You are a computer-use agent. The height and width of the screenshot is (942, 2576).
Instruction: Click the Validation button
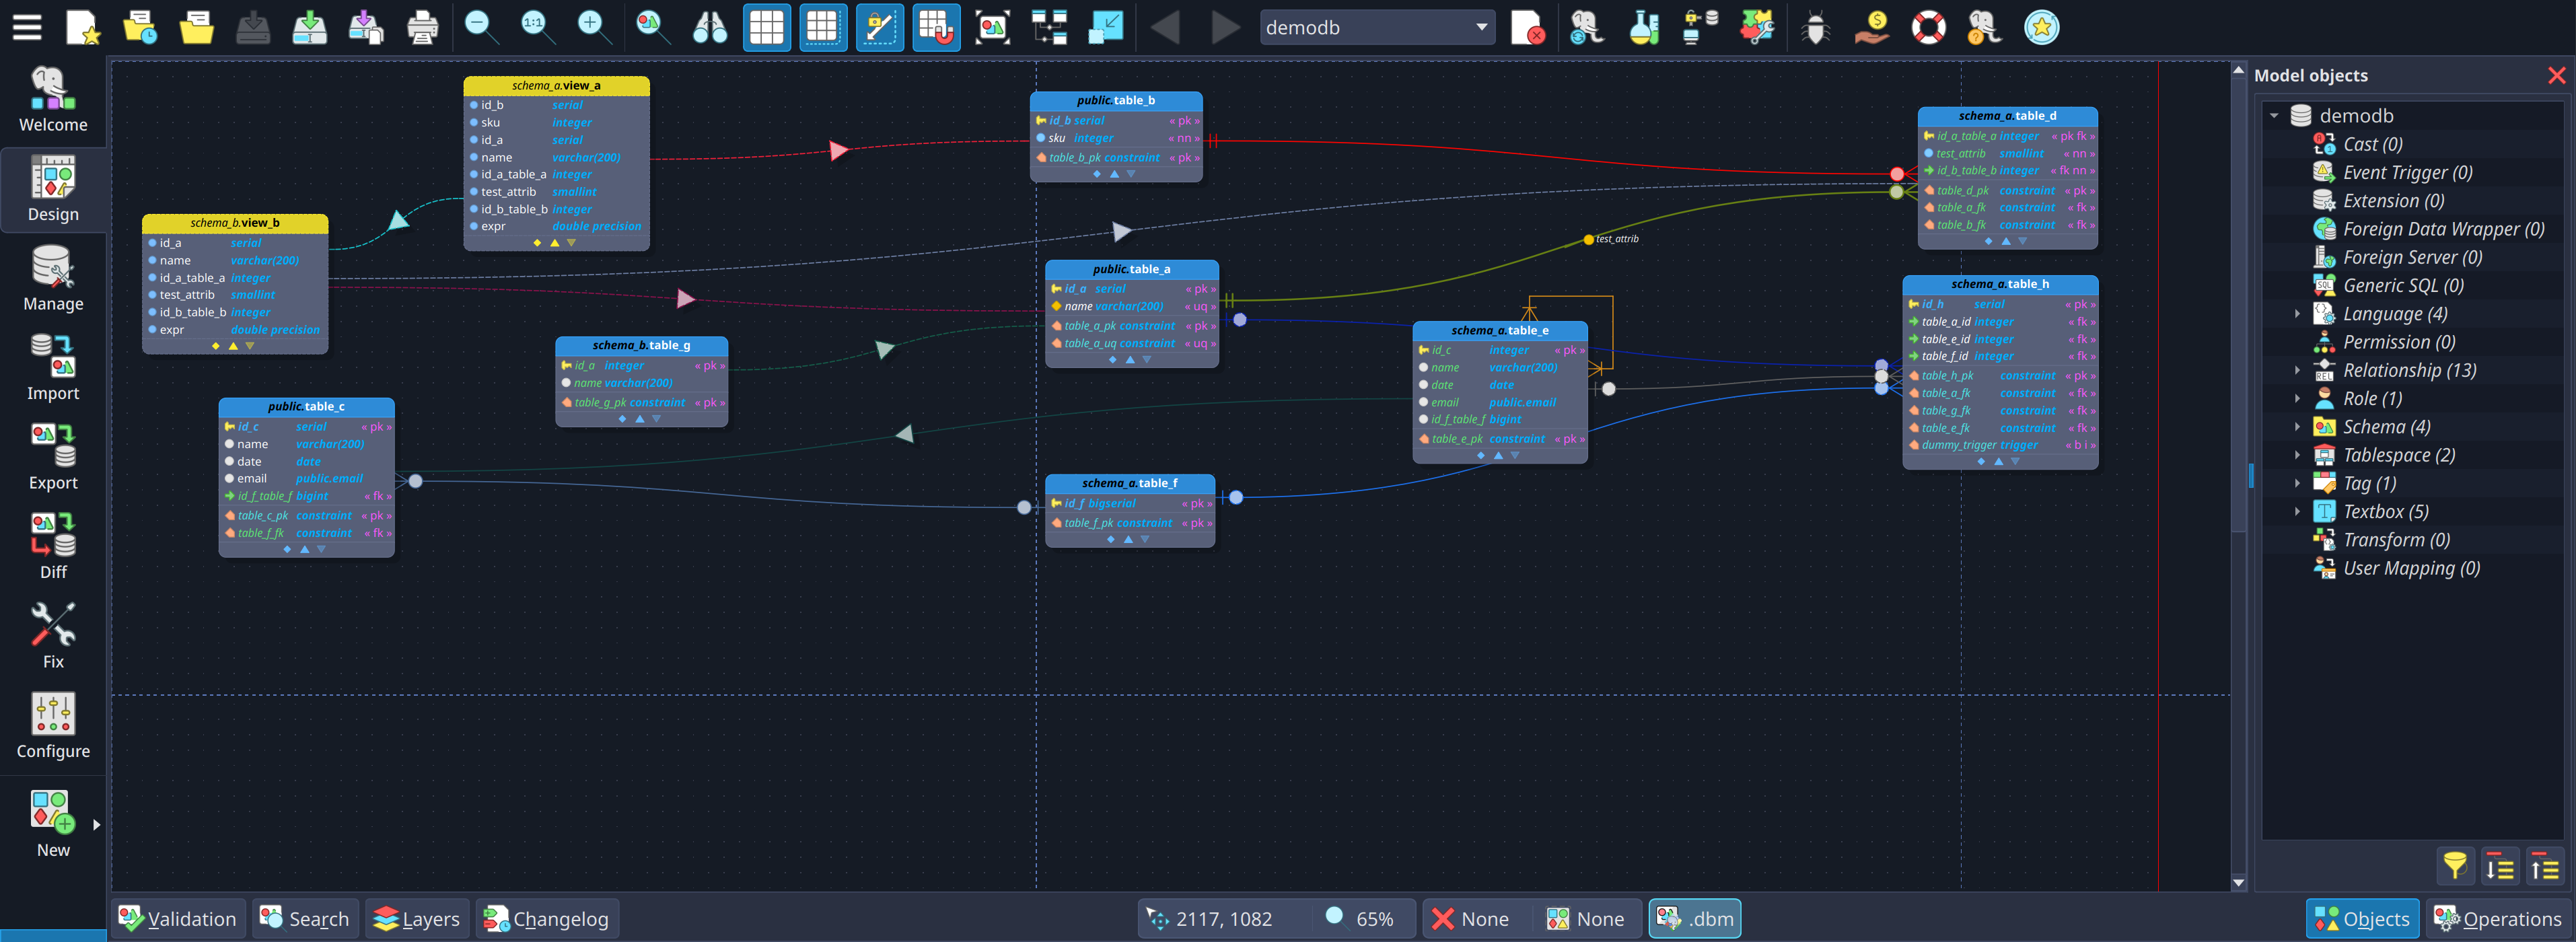[x=177, y=918]
